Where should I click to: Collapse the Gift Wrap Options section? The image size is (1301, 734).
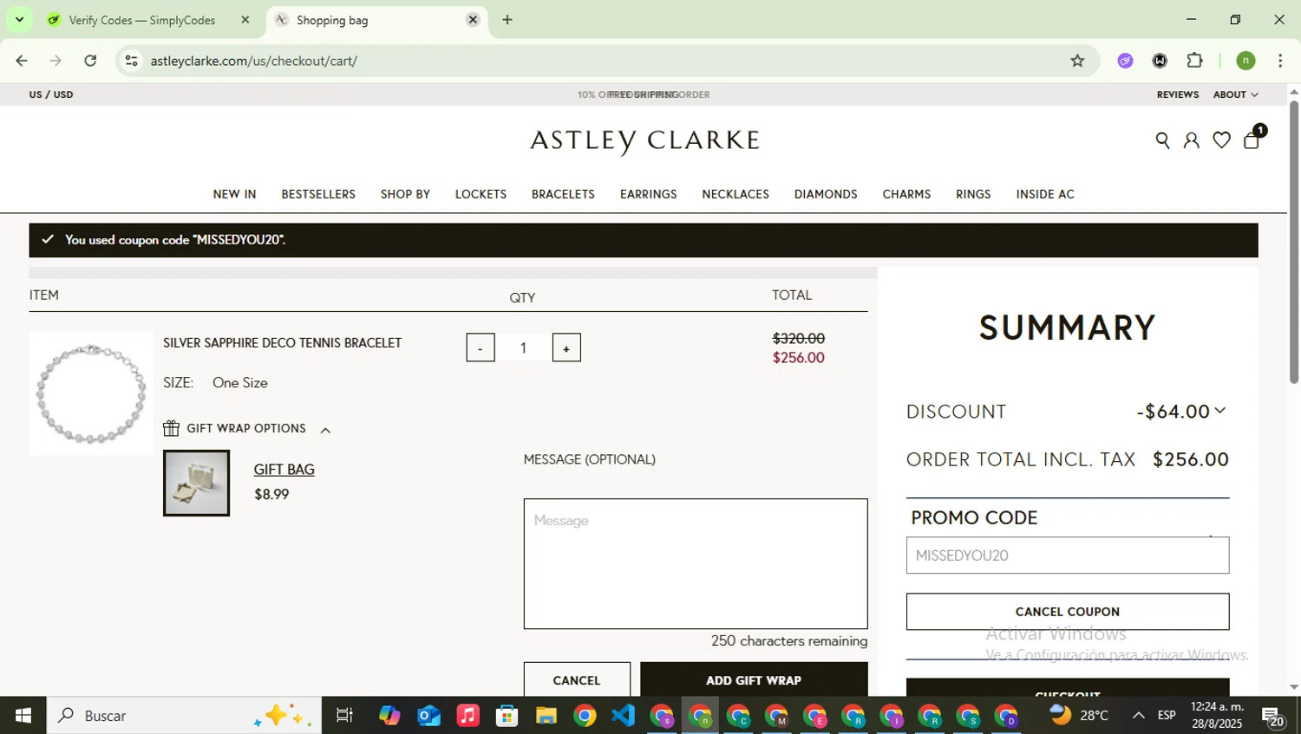(325, 430)
